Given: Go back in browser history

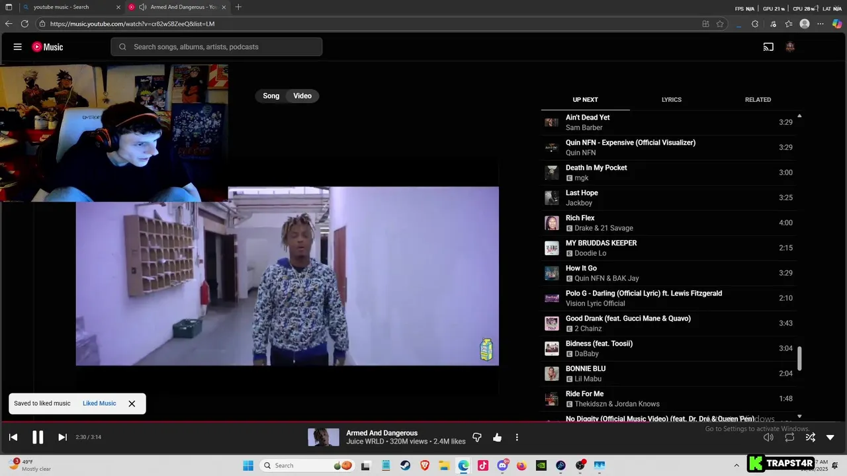Looking at the screenshot, I should pyautogui.click(x=9, y=24).
